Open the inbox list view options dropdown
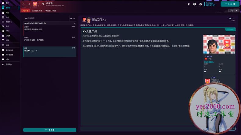 (72, 18)
